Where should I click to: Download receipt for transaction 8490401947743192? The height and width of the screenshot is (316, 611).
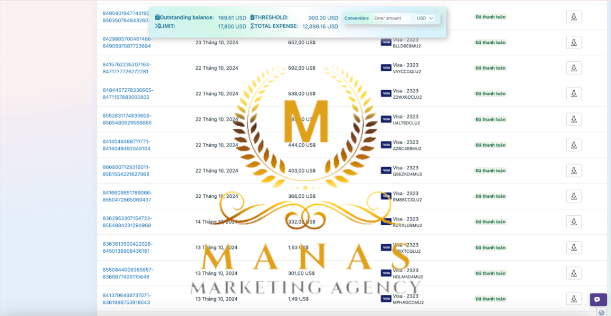[x=574, y=17]
